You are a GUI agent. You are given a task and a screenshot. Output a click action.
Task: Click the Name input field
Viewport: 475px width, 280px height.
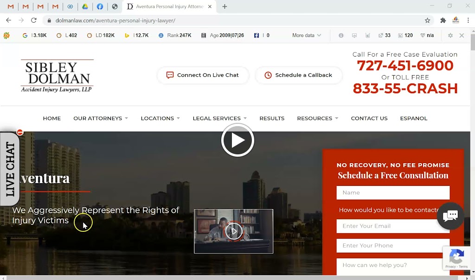pos(393,192)
